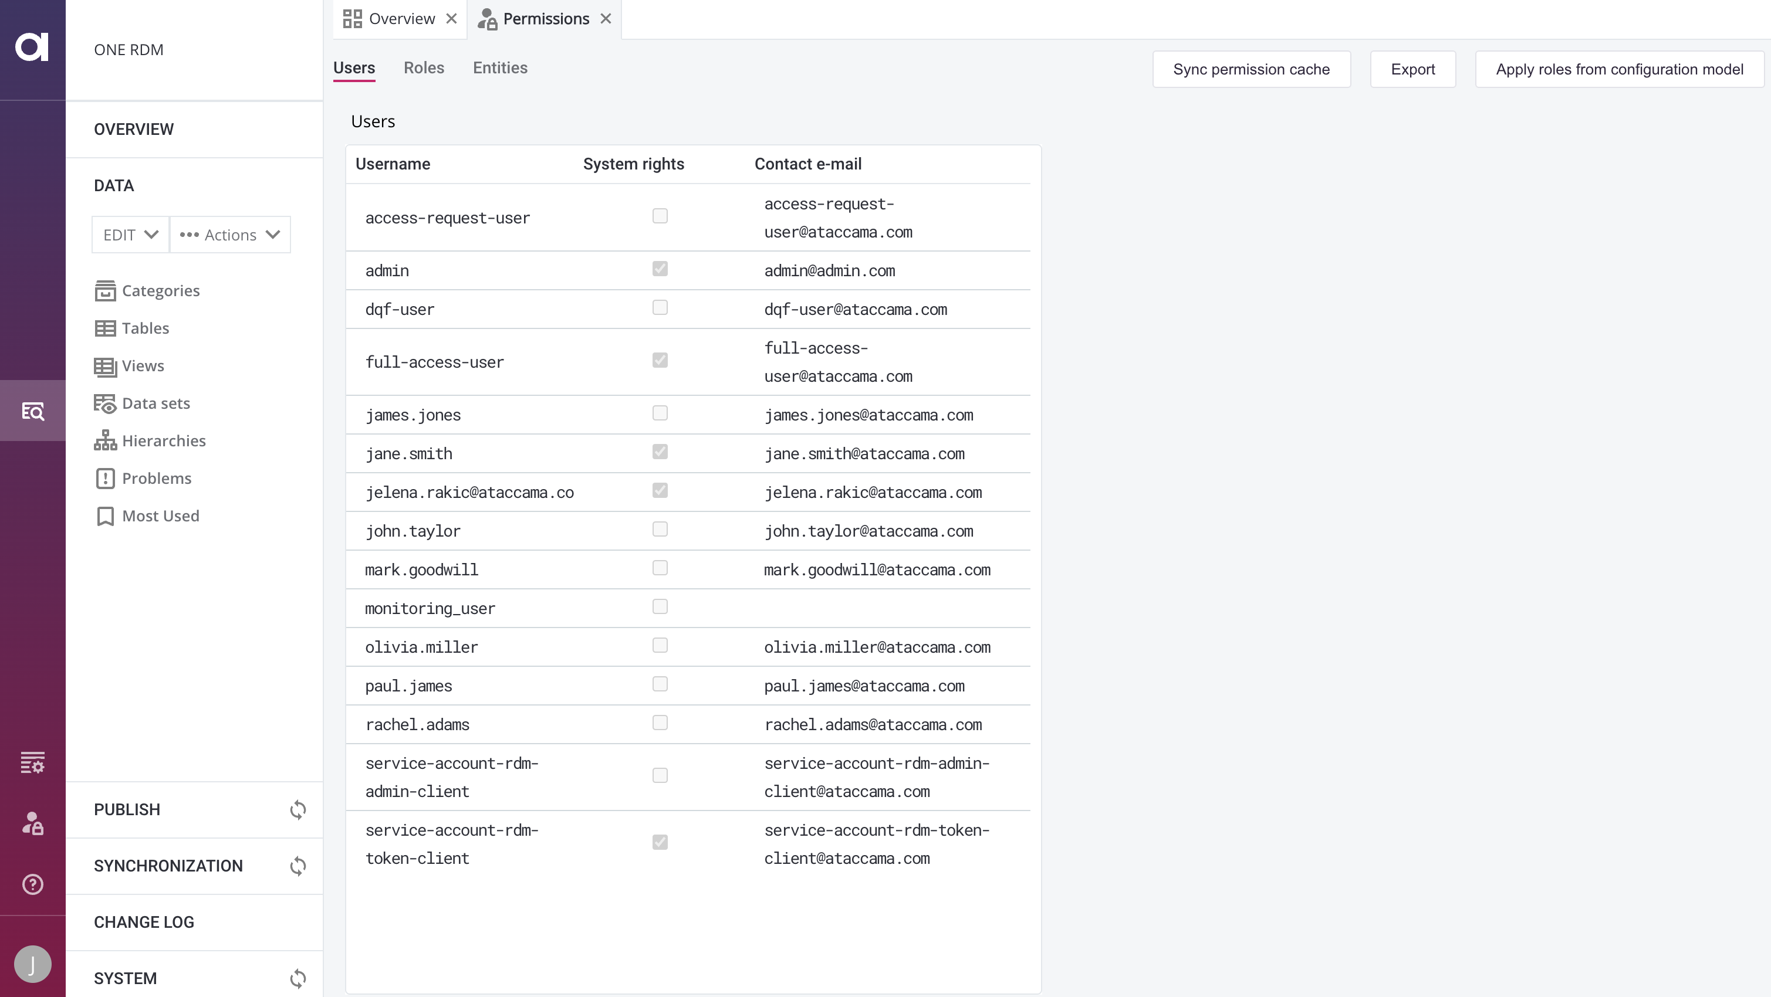
Task: Open the Data sets section
Action: pos(156,403)
